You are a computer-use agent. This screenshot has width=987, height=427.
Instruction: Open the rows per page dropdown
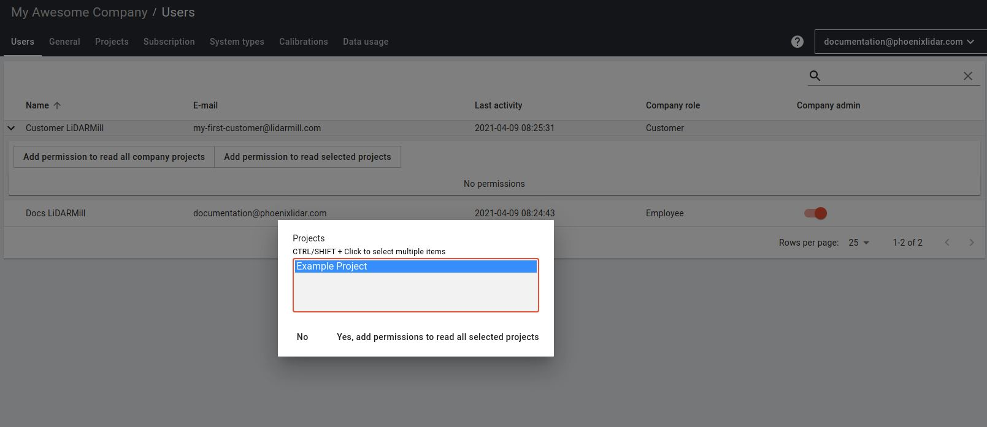point(859,243)
